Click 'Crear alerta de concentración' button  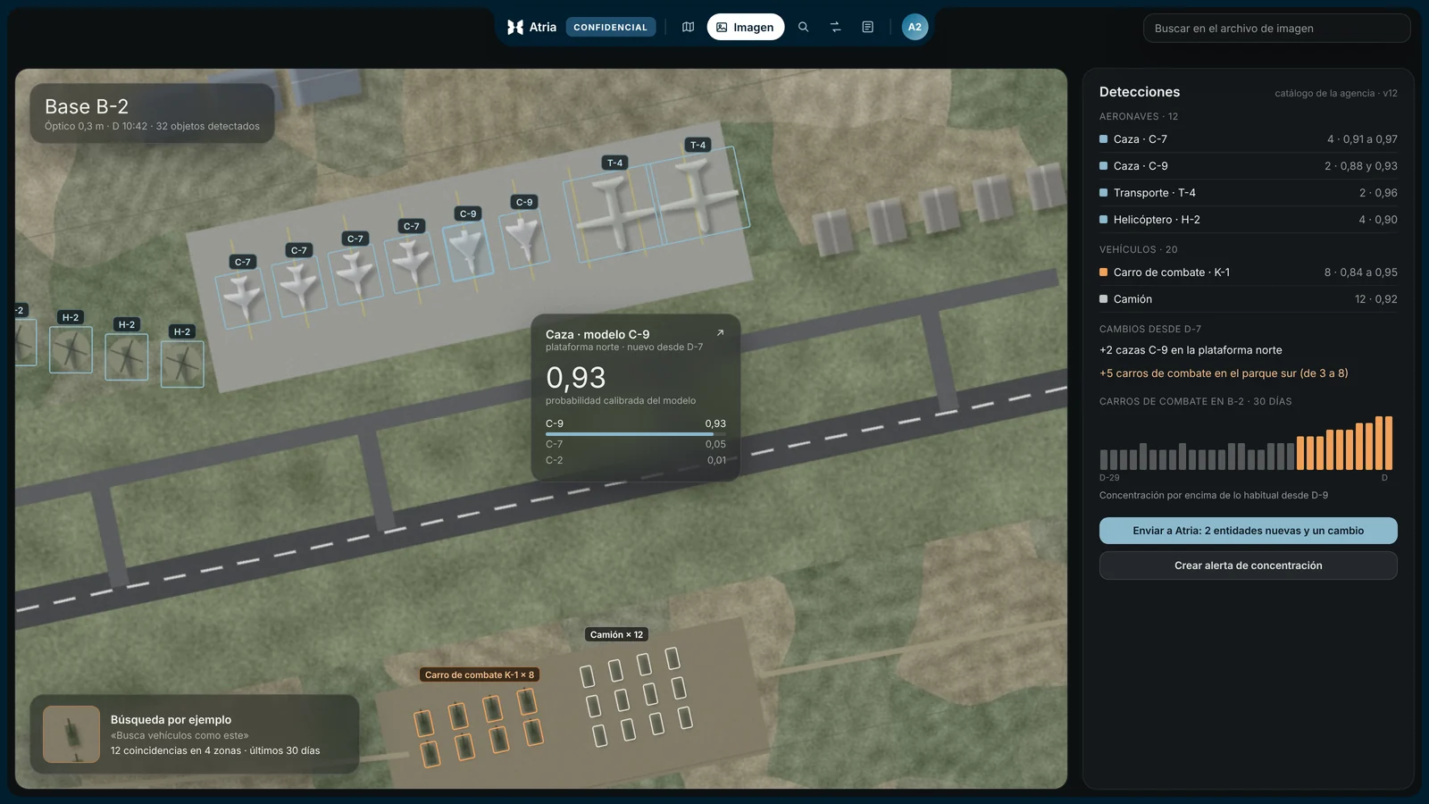point(1249,565)
